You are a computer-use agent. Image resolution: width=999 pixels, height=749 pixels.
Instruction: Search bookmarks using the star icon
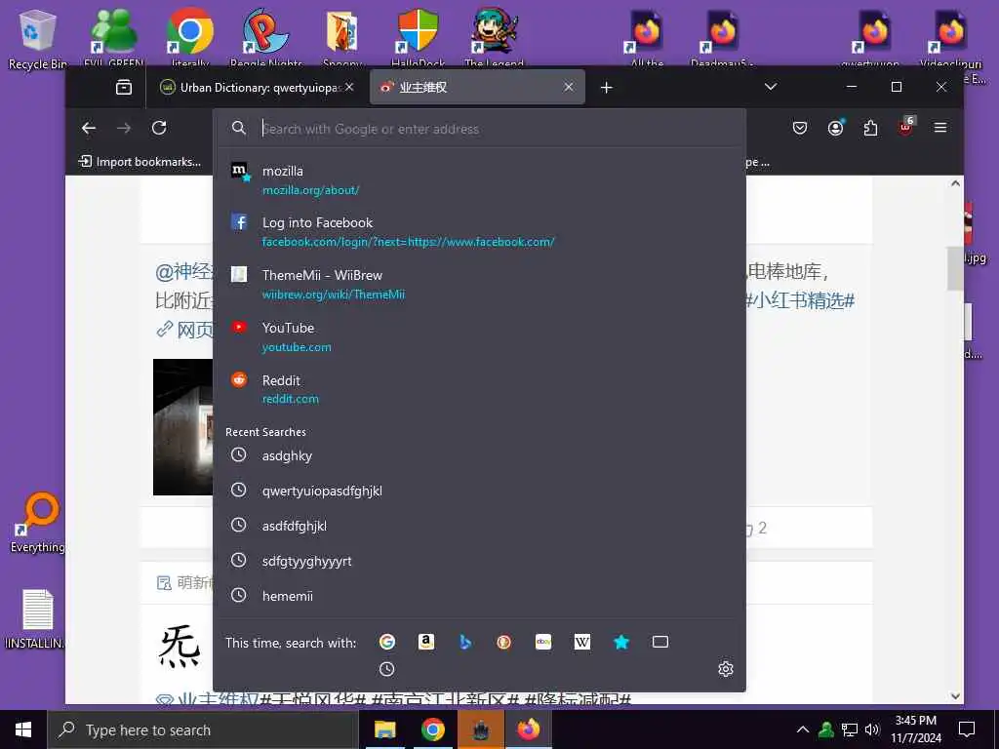(x=621, y=642)
